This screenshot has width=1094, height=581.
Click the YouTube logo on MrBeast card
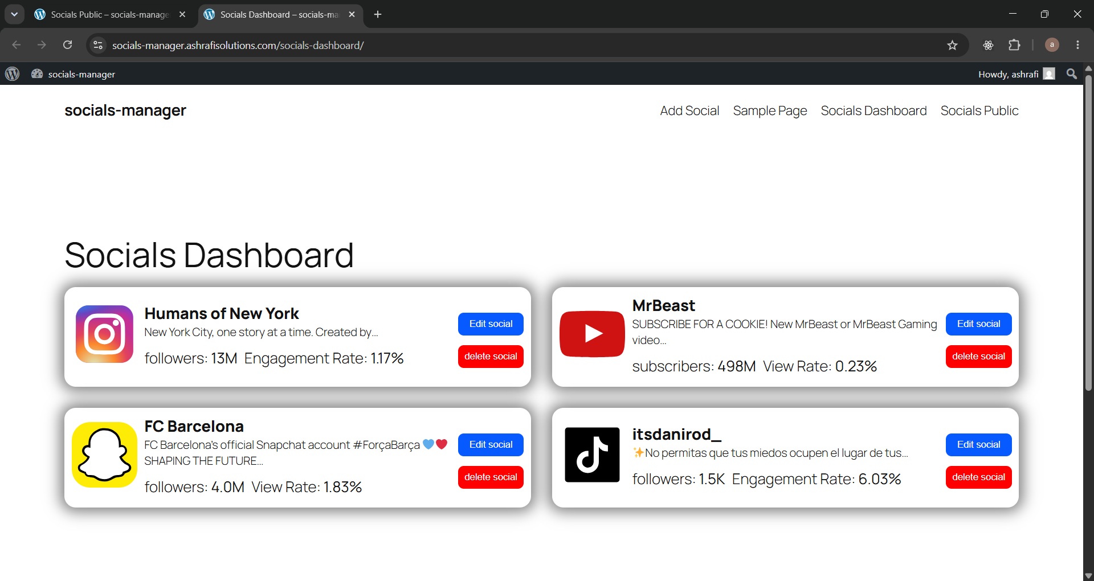click(592, 334)
